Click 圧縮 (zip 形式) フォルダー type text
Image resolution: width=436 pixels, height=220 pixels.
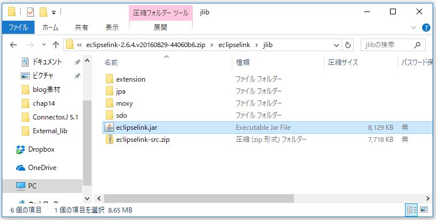[271, 139]
